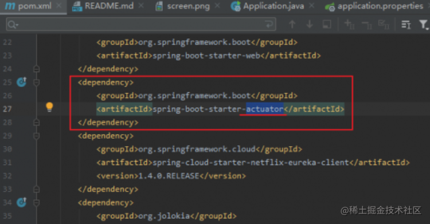The height and width of the screenshot is (224, 430).
Task: Collapse the fold marker on line 33
Action: tap(37, 189)
